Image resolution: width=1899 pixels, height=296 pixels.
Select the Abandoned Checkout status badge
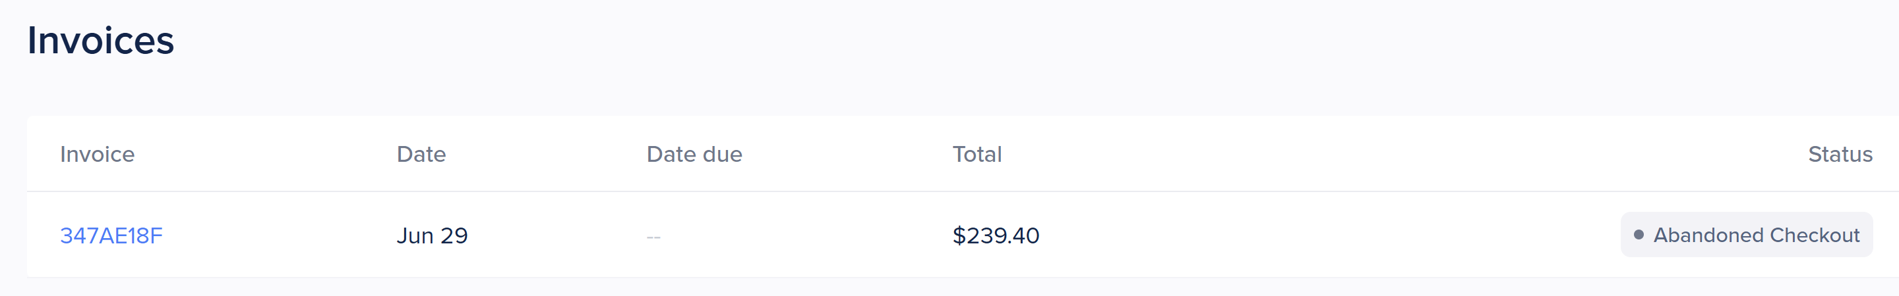[x=1745, y=235]
